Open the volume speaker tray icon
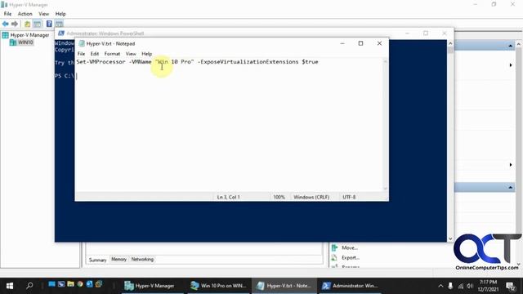This screenshot has width=523, height=294. [470, 286]
